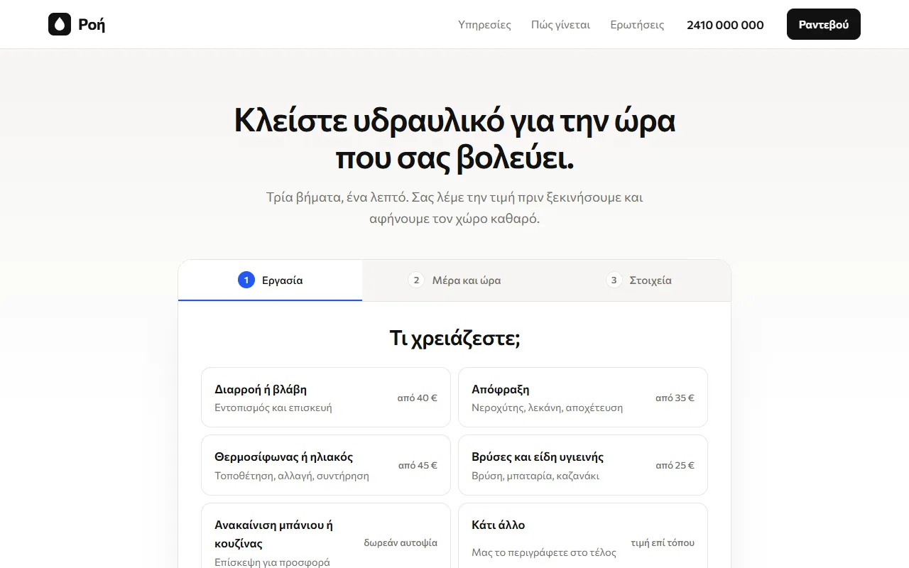909x568 pixels.
Task: Click the description Εντοπισμός και επισκευή
Action: 273,408
